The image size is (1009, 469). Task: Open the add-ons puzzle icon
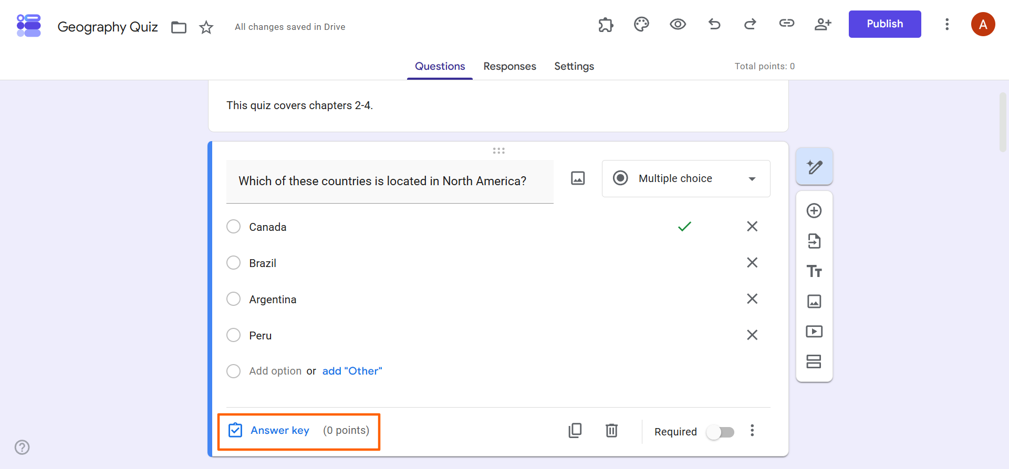(606, 24)
